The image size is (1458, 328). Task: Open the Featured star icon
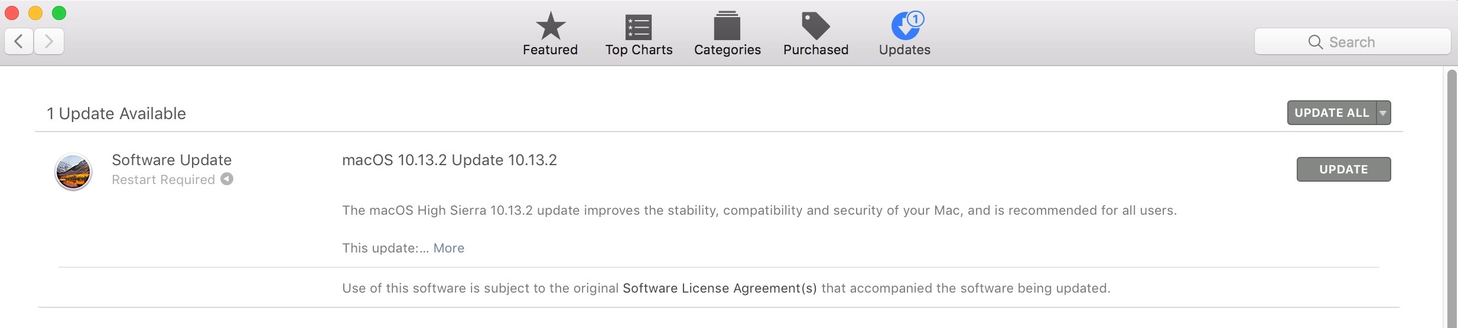tap(550, 27)
